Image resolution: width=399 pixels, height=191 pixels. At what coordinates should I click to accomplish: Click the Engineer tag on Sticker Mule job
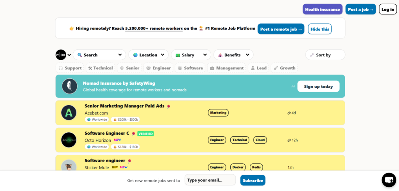pos(217,167)
